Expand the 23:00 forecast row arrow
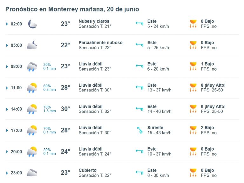 7,173
